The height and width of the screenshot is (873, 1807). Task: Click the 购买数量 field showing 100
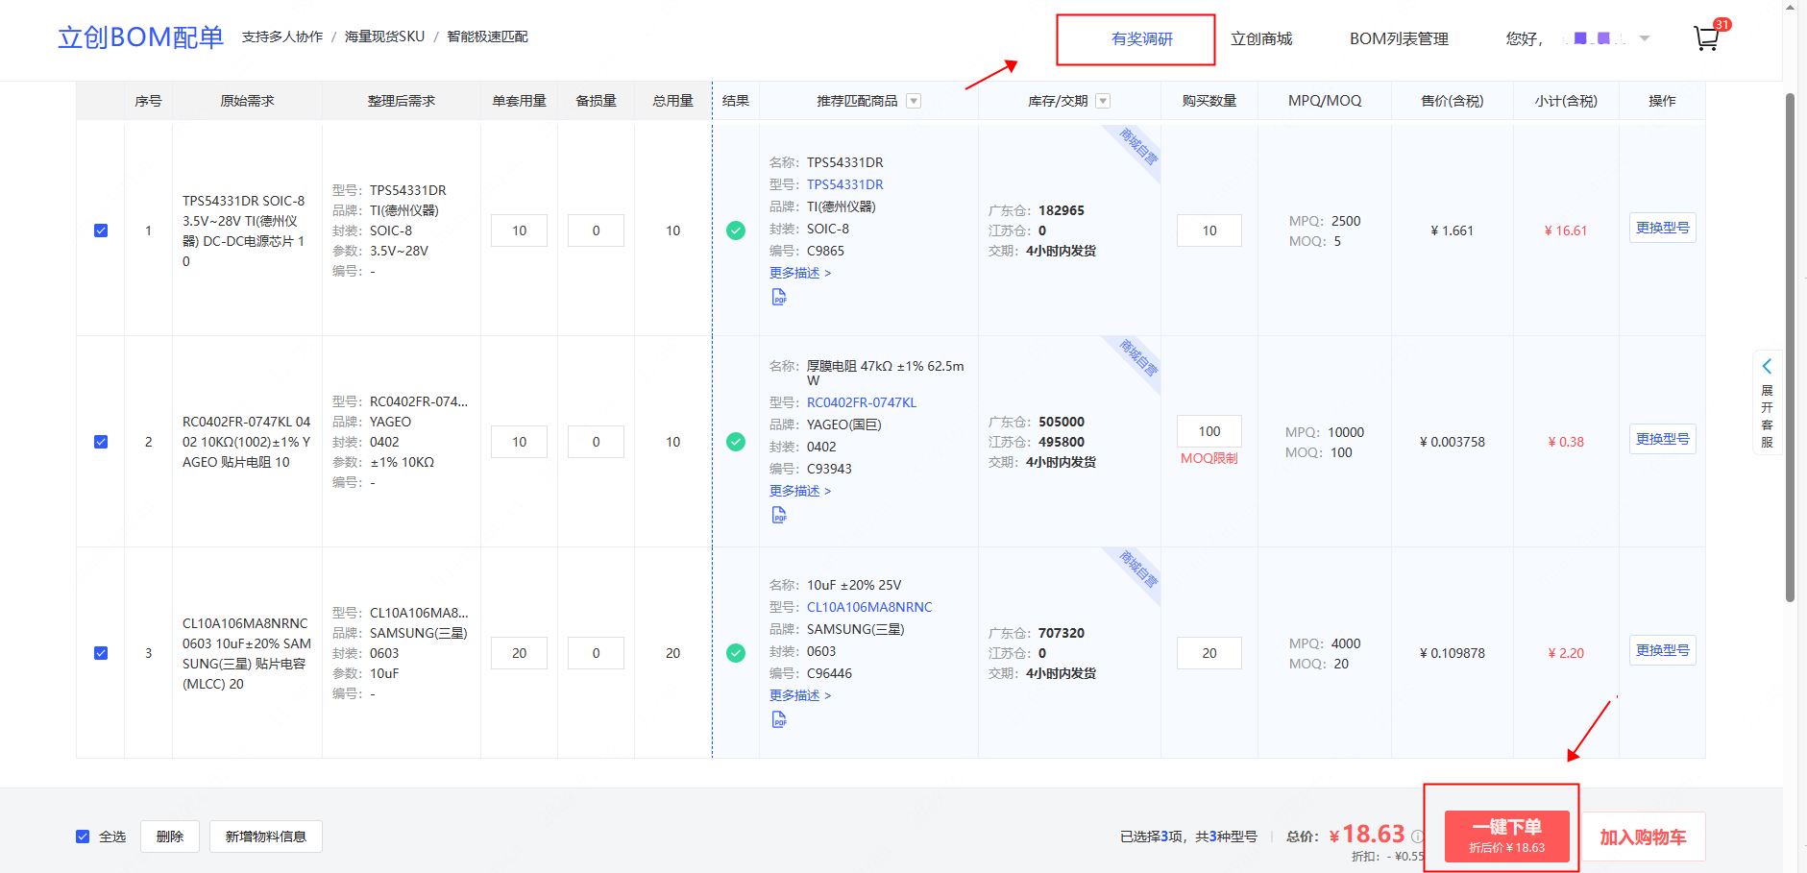click(x=1209, y=431)
